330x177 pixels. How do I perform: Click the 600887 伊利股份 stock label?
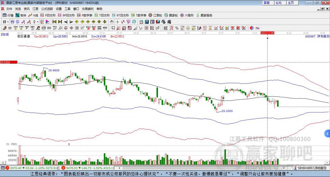tap(317, 36)
